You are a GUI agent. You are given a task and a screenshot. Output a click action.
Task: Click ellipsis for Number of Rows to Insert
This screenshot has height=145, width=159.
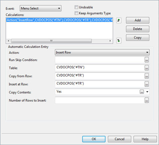[147, 100]
